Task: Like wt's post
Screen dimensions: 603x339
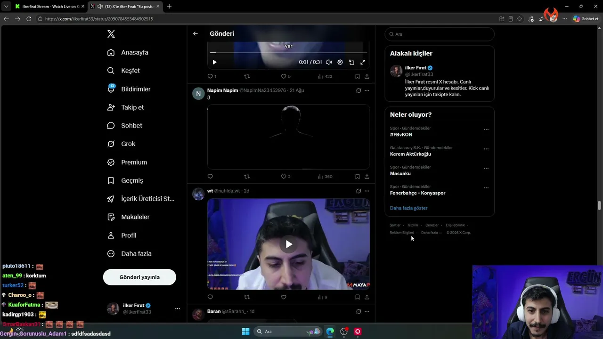Action: tap(284, 297)
